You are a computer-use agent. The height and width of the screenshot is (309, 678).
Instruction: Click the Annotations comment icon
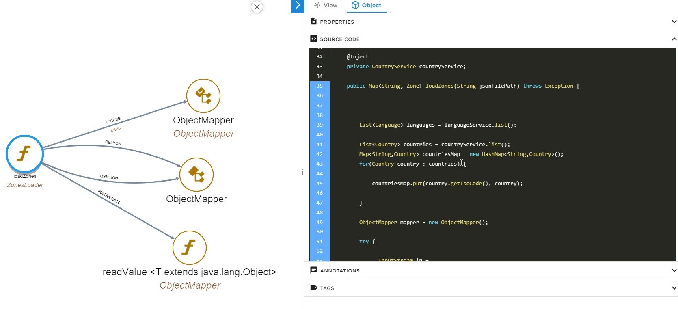point(313,270)
